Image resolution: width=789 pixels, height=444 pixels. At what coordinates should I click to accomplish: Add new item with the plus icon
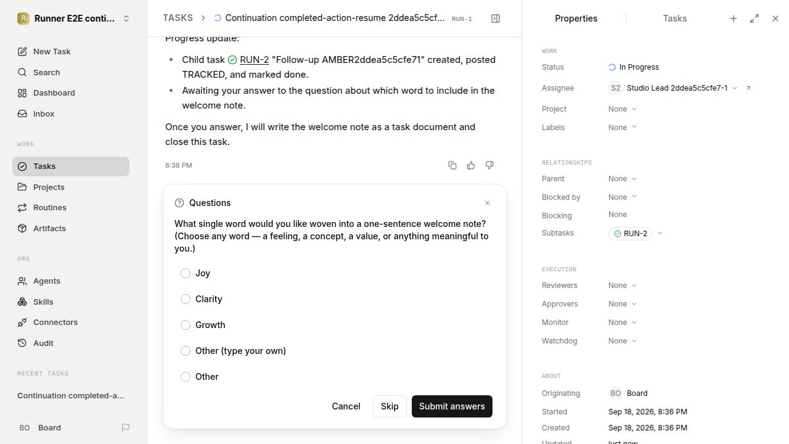tap(734, 18)
